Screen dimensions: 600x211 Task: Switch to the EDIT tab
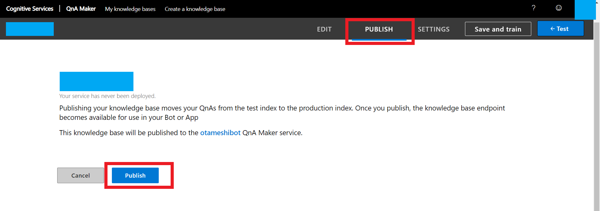tap(324, 29)
